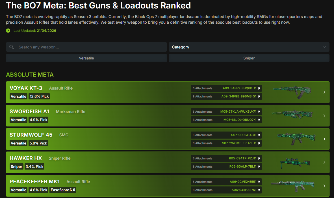Open the Category dropdown
The width and height of the screenshot is (334, 198).
coord(249,47)
